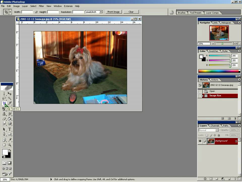This screenshot has width=242, height=182.
Task: Open the Layer Comps tab
Action: (212, 13)
